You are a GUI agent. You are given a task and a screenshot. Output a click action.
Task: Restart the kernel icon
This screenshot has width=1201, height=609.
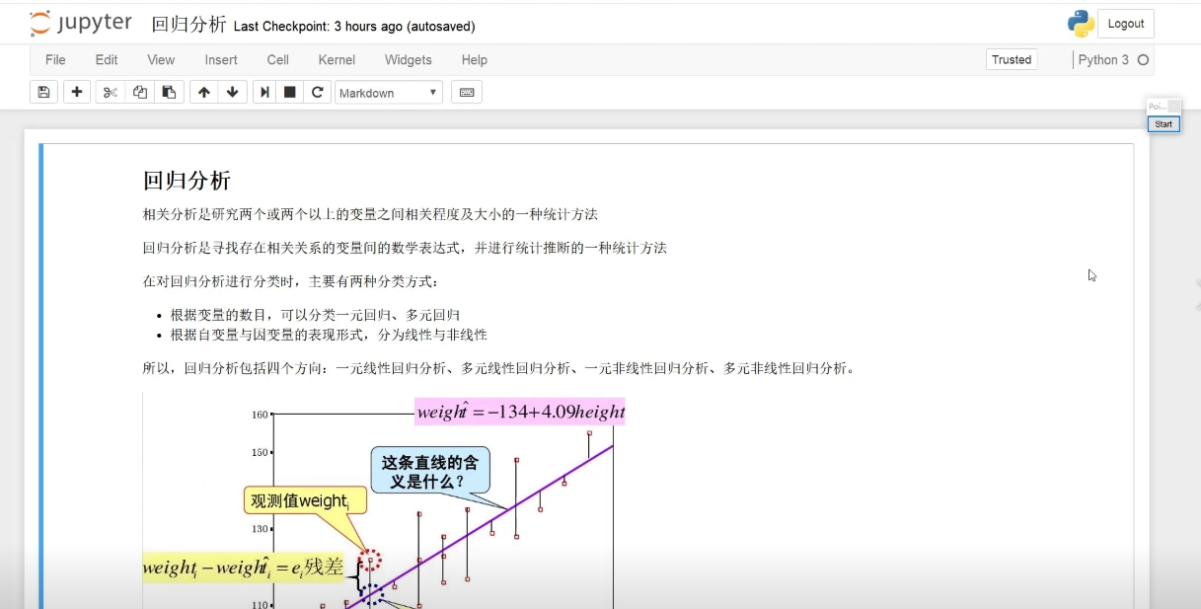tap(317, 92)
